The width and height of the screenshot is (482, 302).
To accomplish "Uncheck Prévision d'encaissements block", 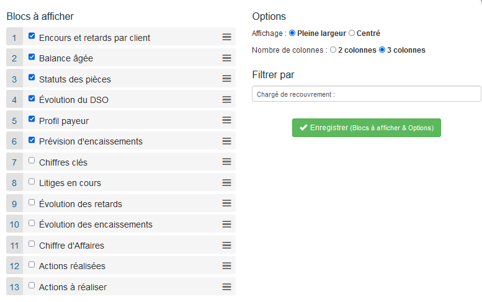I will (32, 140).
